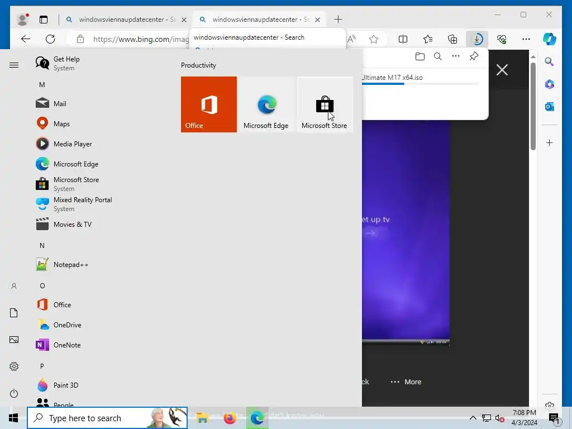Open the Power options in Start sidebar

pos(14,393)
